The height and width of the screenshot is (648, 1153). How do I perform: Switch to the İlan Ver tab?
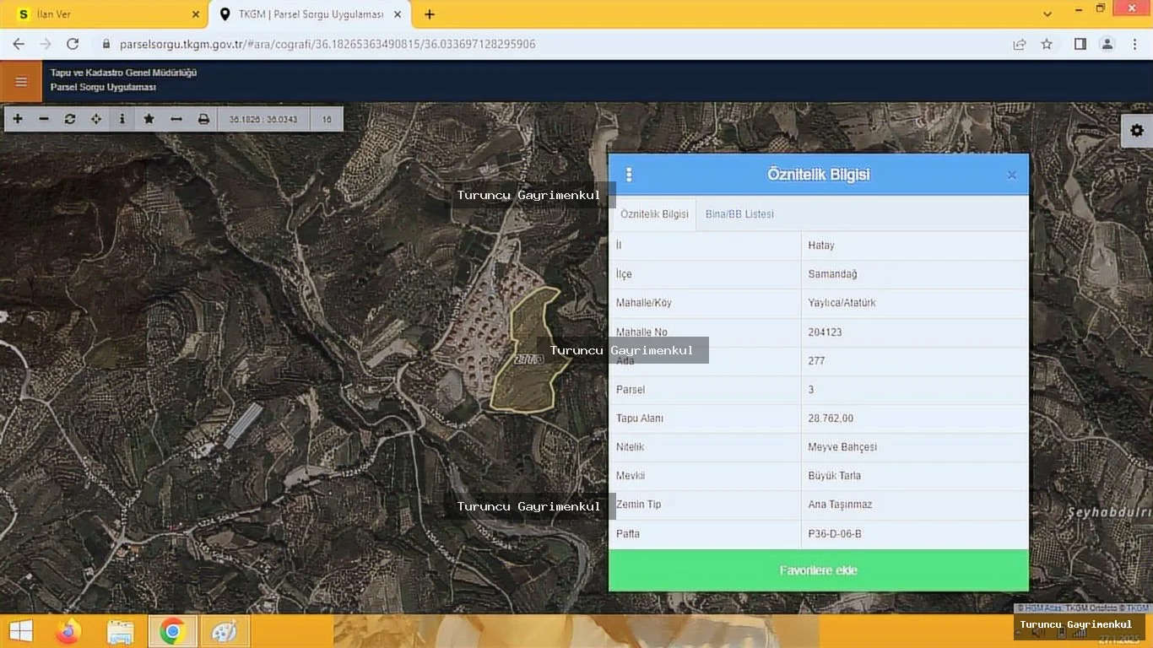click(x=106, y=14)
